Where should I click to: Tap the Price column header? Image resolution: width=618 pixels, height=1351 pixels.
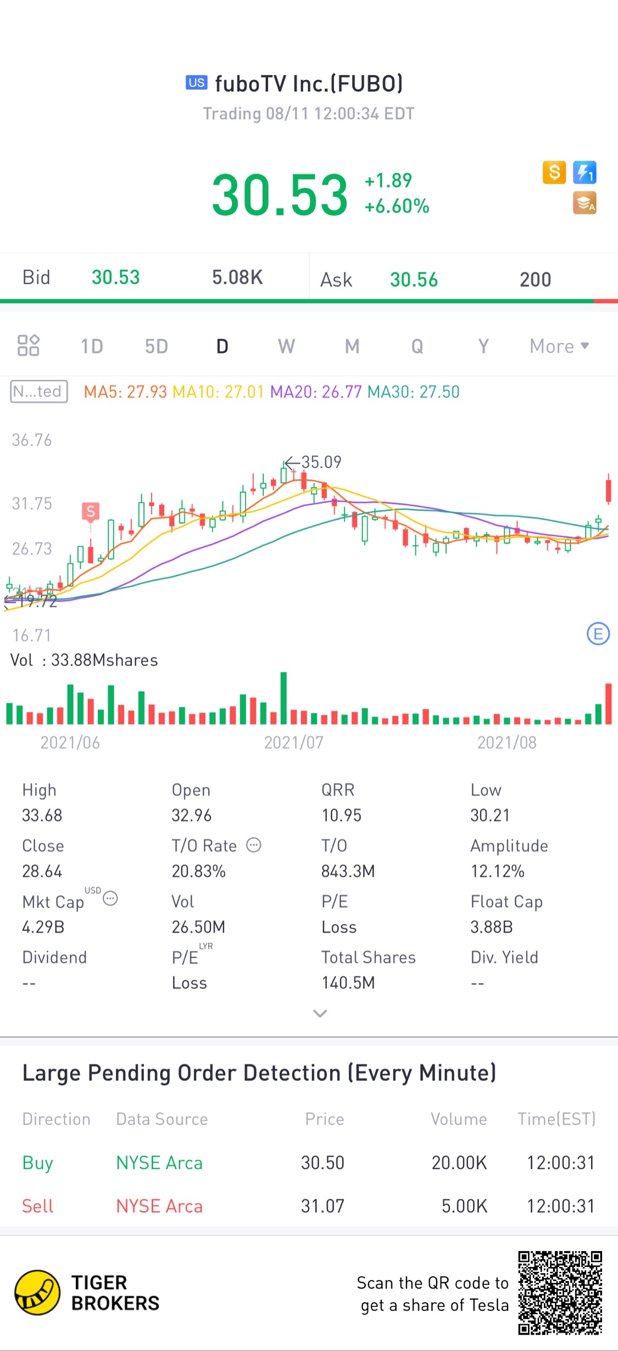tap(325, 1119)
